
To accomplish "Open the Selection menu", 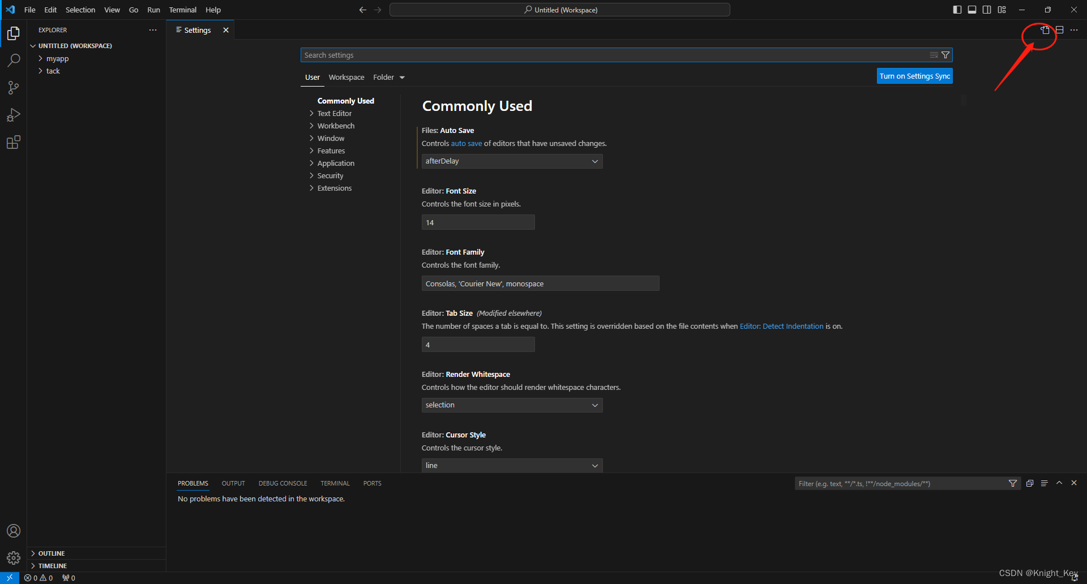I will coord(80,10).
